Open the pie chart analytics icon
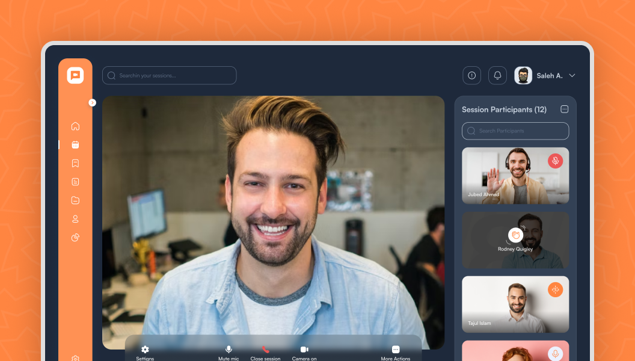This screenshot has width=635, height=361. point(75,238)
